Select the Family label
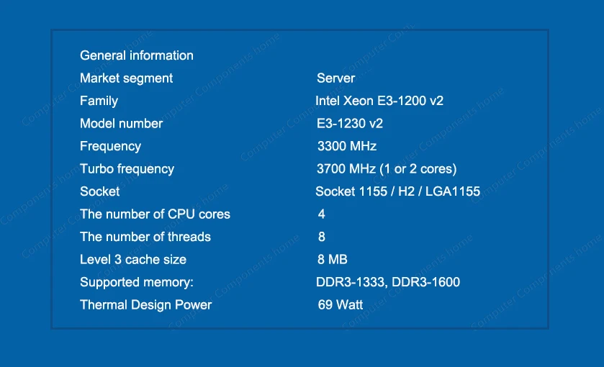The image size is (604, 367). pyautogui.click(x=99, y=101)
